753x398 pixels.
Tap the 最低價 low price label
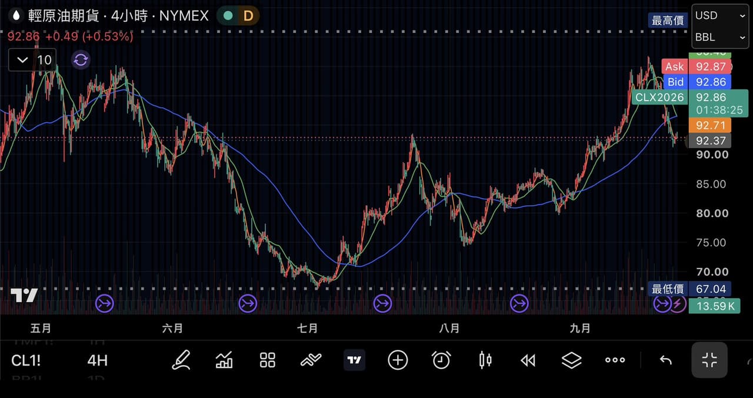tap(668, 289)
